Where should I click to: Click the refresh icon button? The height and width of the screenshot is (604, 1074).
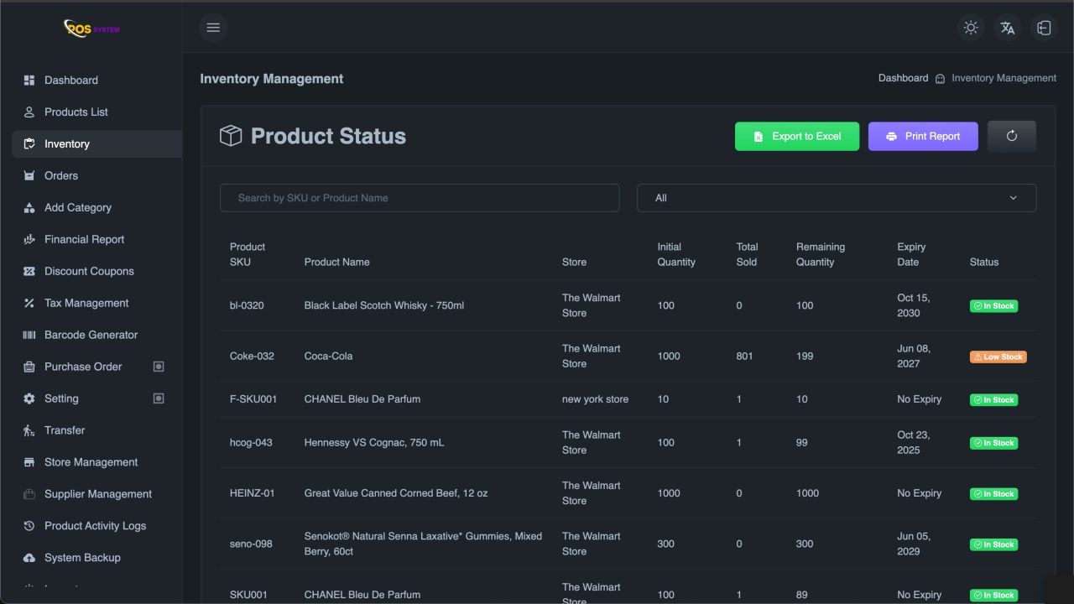tap(1012, 136)
